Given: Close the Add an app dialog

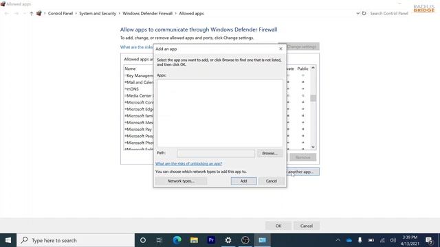Looking at the screenshot, I should pos(280,49).
